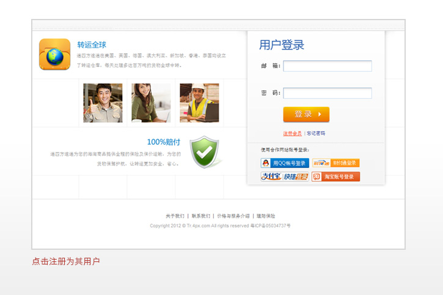
Task: Choose the 财付通登录 Tenpay login button
Action: pyautogui.click(x=335, y=163)
